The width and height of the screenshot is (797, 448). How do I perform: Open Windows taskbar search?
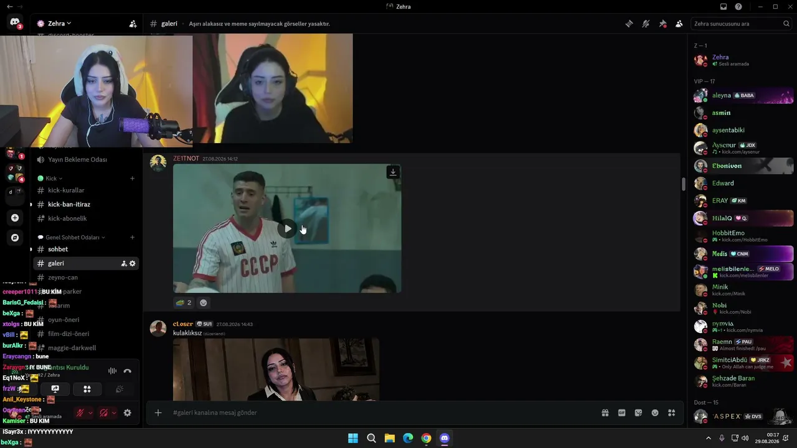coord(371,438)
